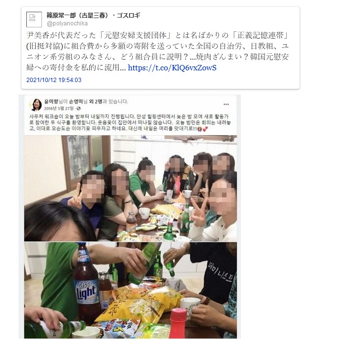
Task: Open the upper group photo at table
Action: coord(130,188)
